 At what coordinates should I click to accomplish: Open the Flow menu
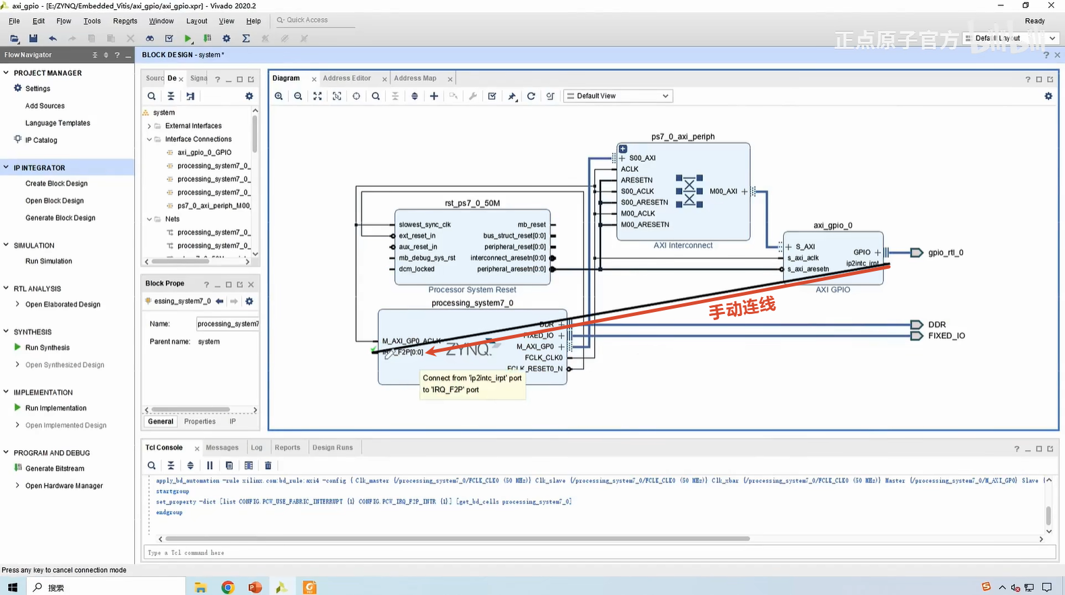pyautogui.click(x=63, y=21)
